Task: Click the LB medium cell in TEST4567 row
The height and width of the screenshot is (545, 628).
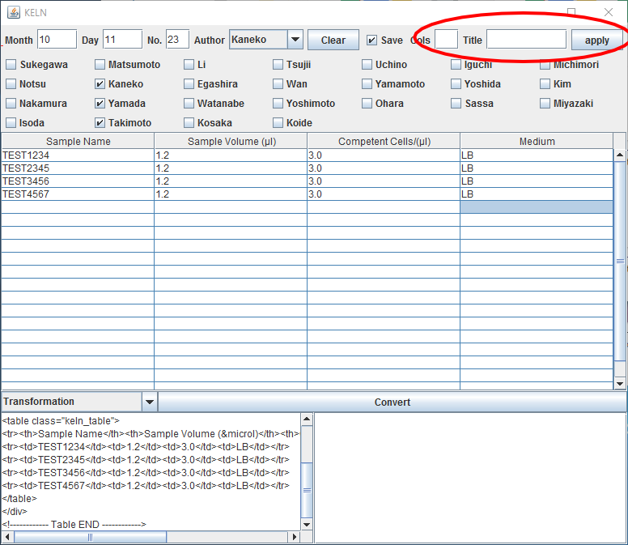Action: pyautogui.click(x=537, y=194)
